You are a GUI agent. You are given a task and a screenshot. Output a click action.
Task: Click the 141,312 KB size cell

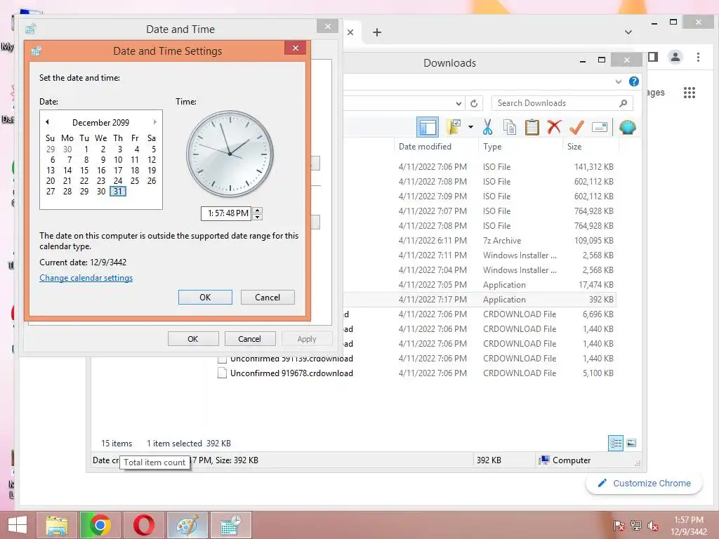(593, 167)
